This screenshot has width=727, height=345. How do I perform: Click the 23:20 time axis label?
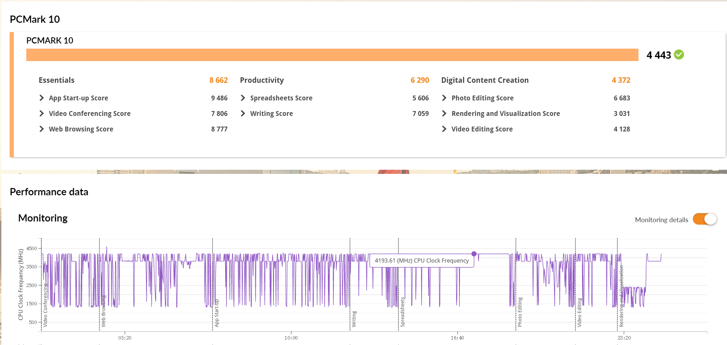[x=624, y=338]
